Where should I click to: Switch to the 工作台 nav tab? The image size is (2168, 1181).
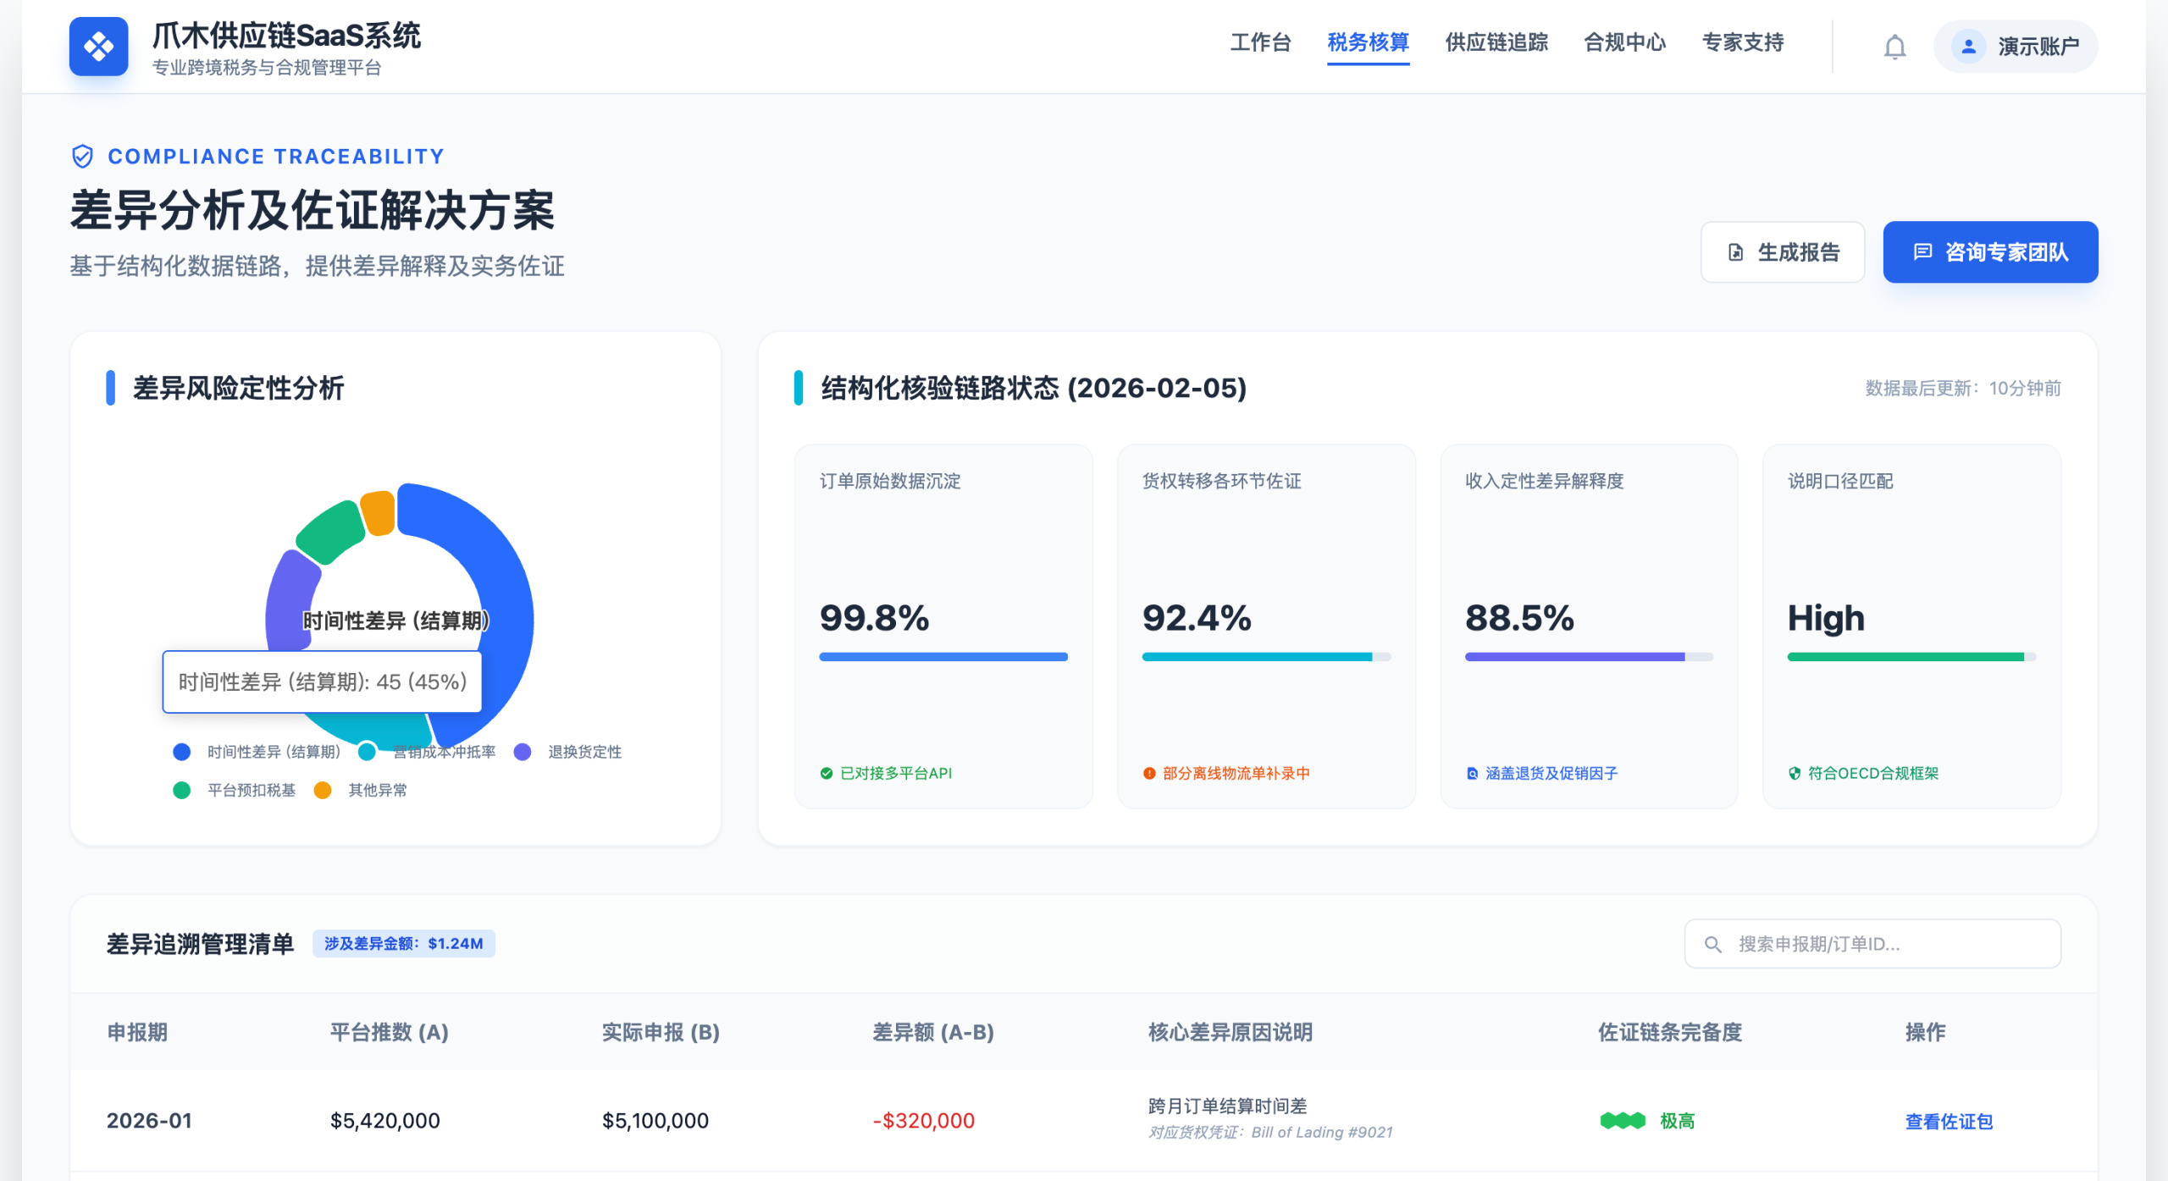1260,42
